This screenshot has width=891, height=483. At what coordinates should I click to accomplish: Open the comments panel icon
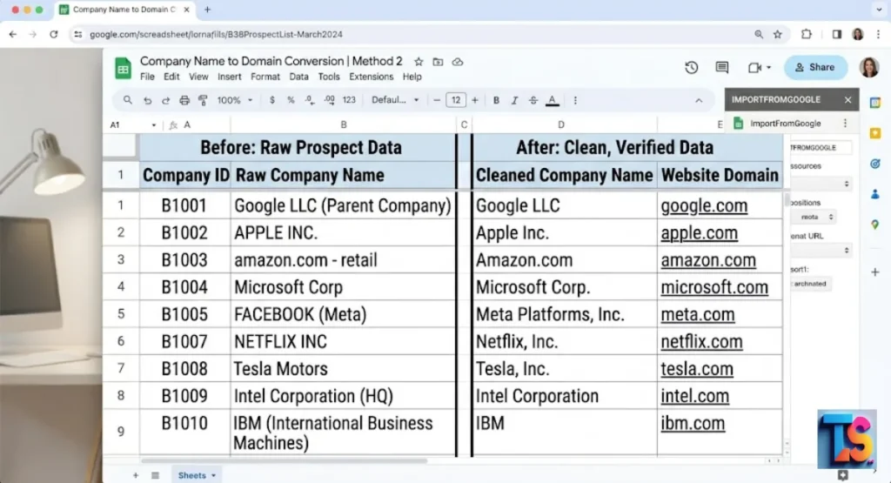pyautogui.click(x=721, y=68)
